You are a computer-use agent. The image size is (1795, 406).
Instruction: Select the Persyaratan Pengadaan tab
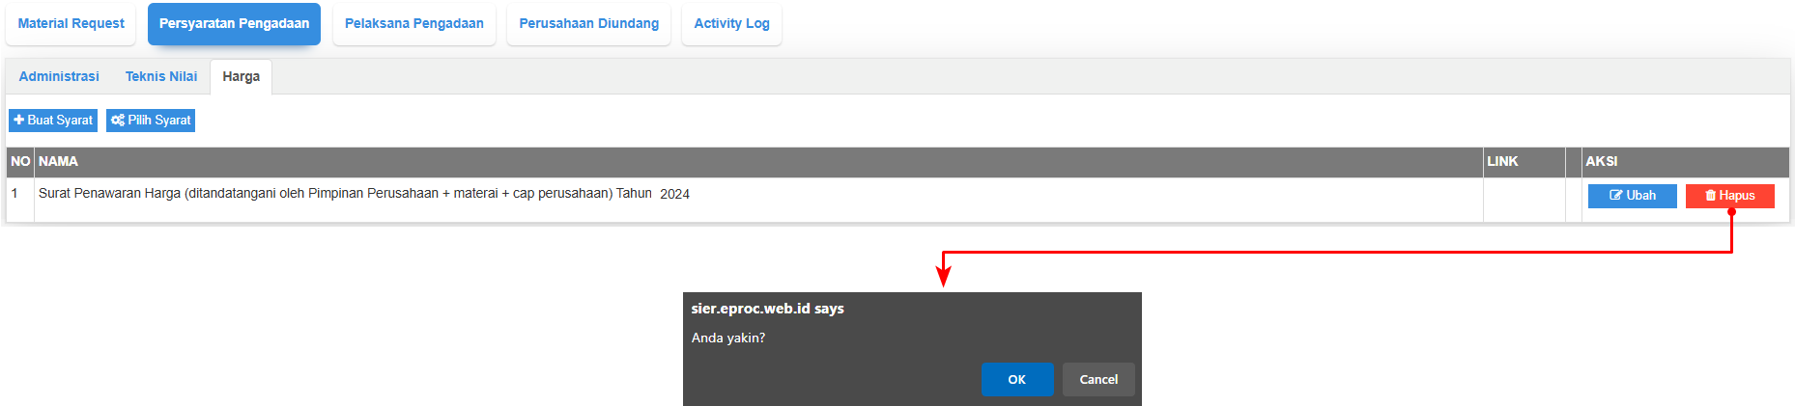[x=234, y=24]
